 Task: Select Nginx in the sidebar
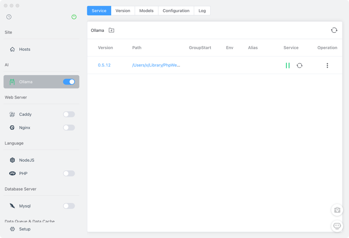[41, 128]
